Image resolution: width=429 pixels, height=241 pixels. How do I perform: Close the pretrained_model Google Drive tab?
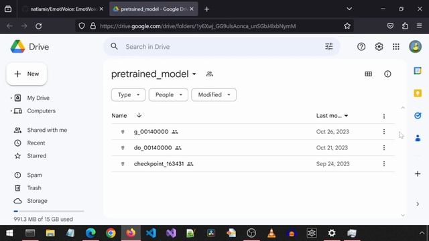pyautogui.click(x=192, y=9)
